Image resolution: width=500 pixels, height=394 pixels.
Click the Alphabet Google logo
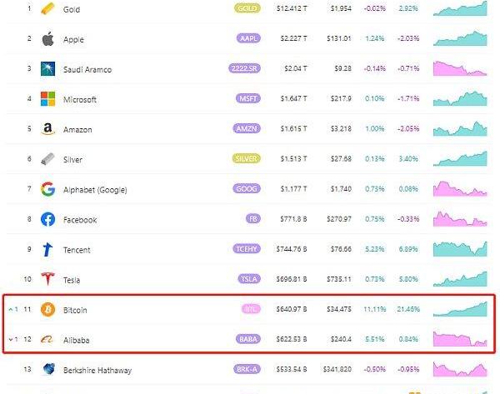click(47, 189)
